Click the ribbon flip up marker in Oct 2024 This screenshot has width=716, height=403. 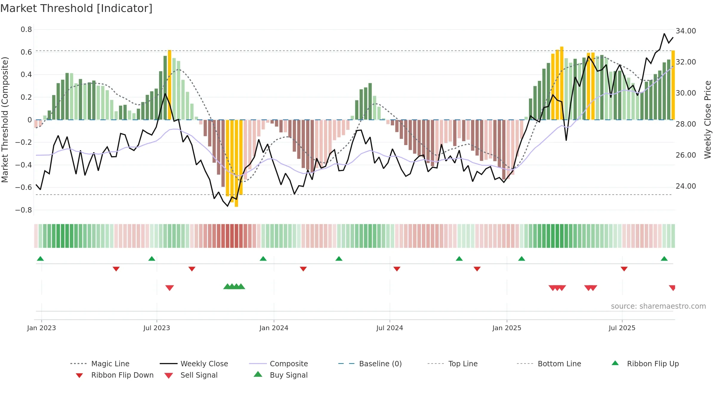[x=459, y=259]
